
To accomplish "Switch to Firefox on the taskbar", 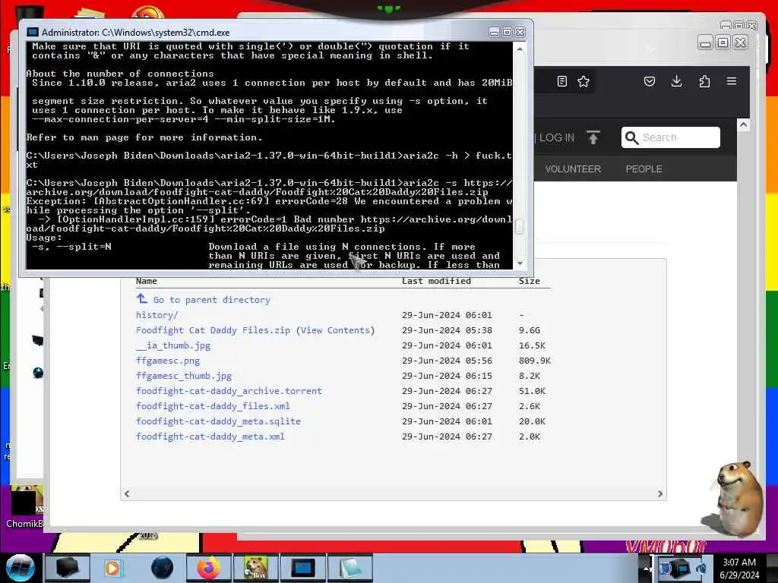I will 209,568.
